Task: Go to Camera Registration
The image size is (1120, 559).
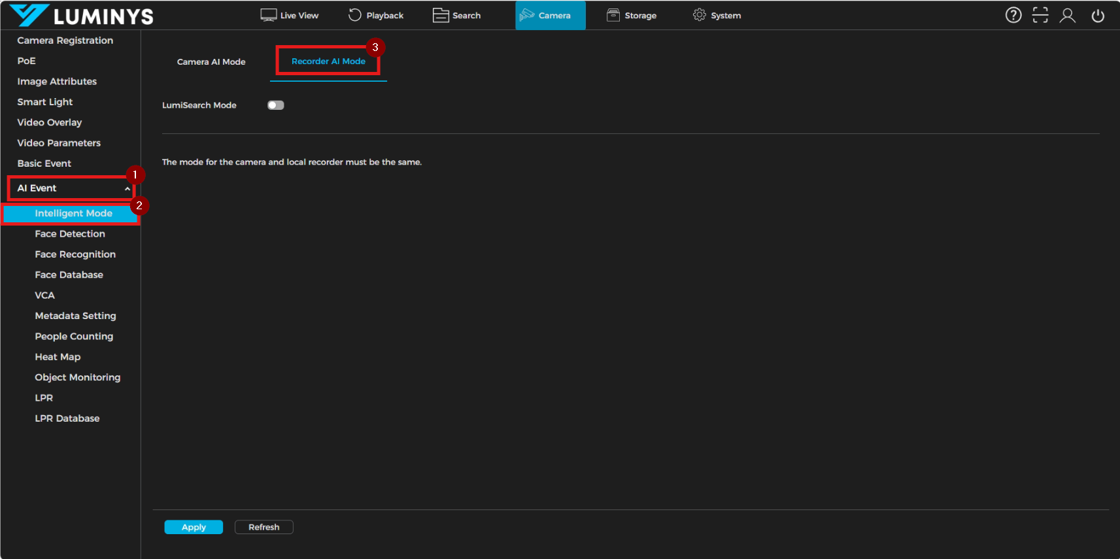Action: click(x=65, y=41)
